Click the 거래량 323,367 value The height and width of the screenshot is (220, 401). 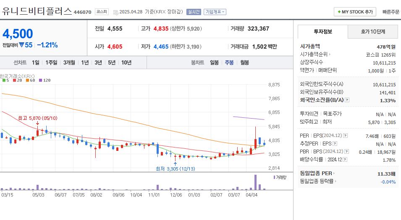click(x=258, y=28)
